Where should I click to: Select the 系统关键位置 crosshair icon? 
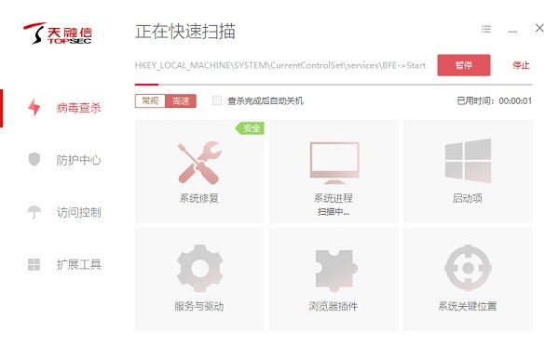click(468, 268)
